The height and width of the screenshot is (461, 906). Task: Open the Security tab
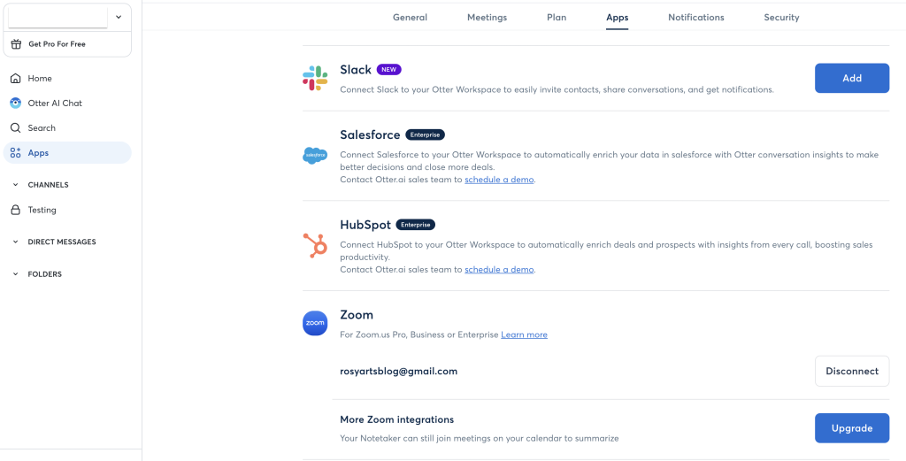click(781, 18)
